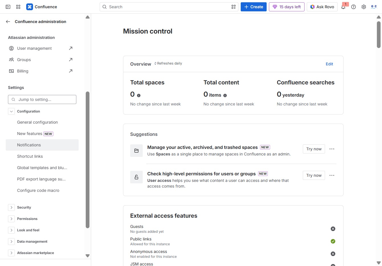
Task: Expand the Permissions section
Action: (x=11, y=219)
